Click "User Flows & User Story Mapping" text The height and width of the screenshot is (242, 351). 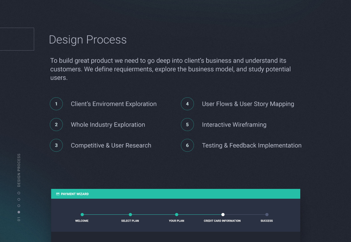[x=248, y=104]
